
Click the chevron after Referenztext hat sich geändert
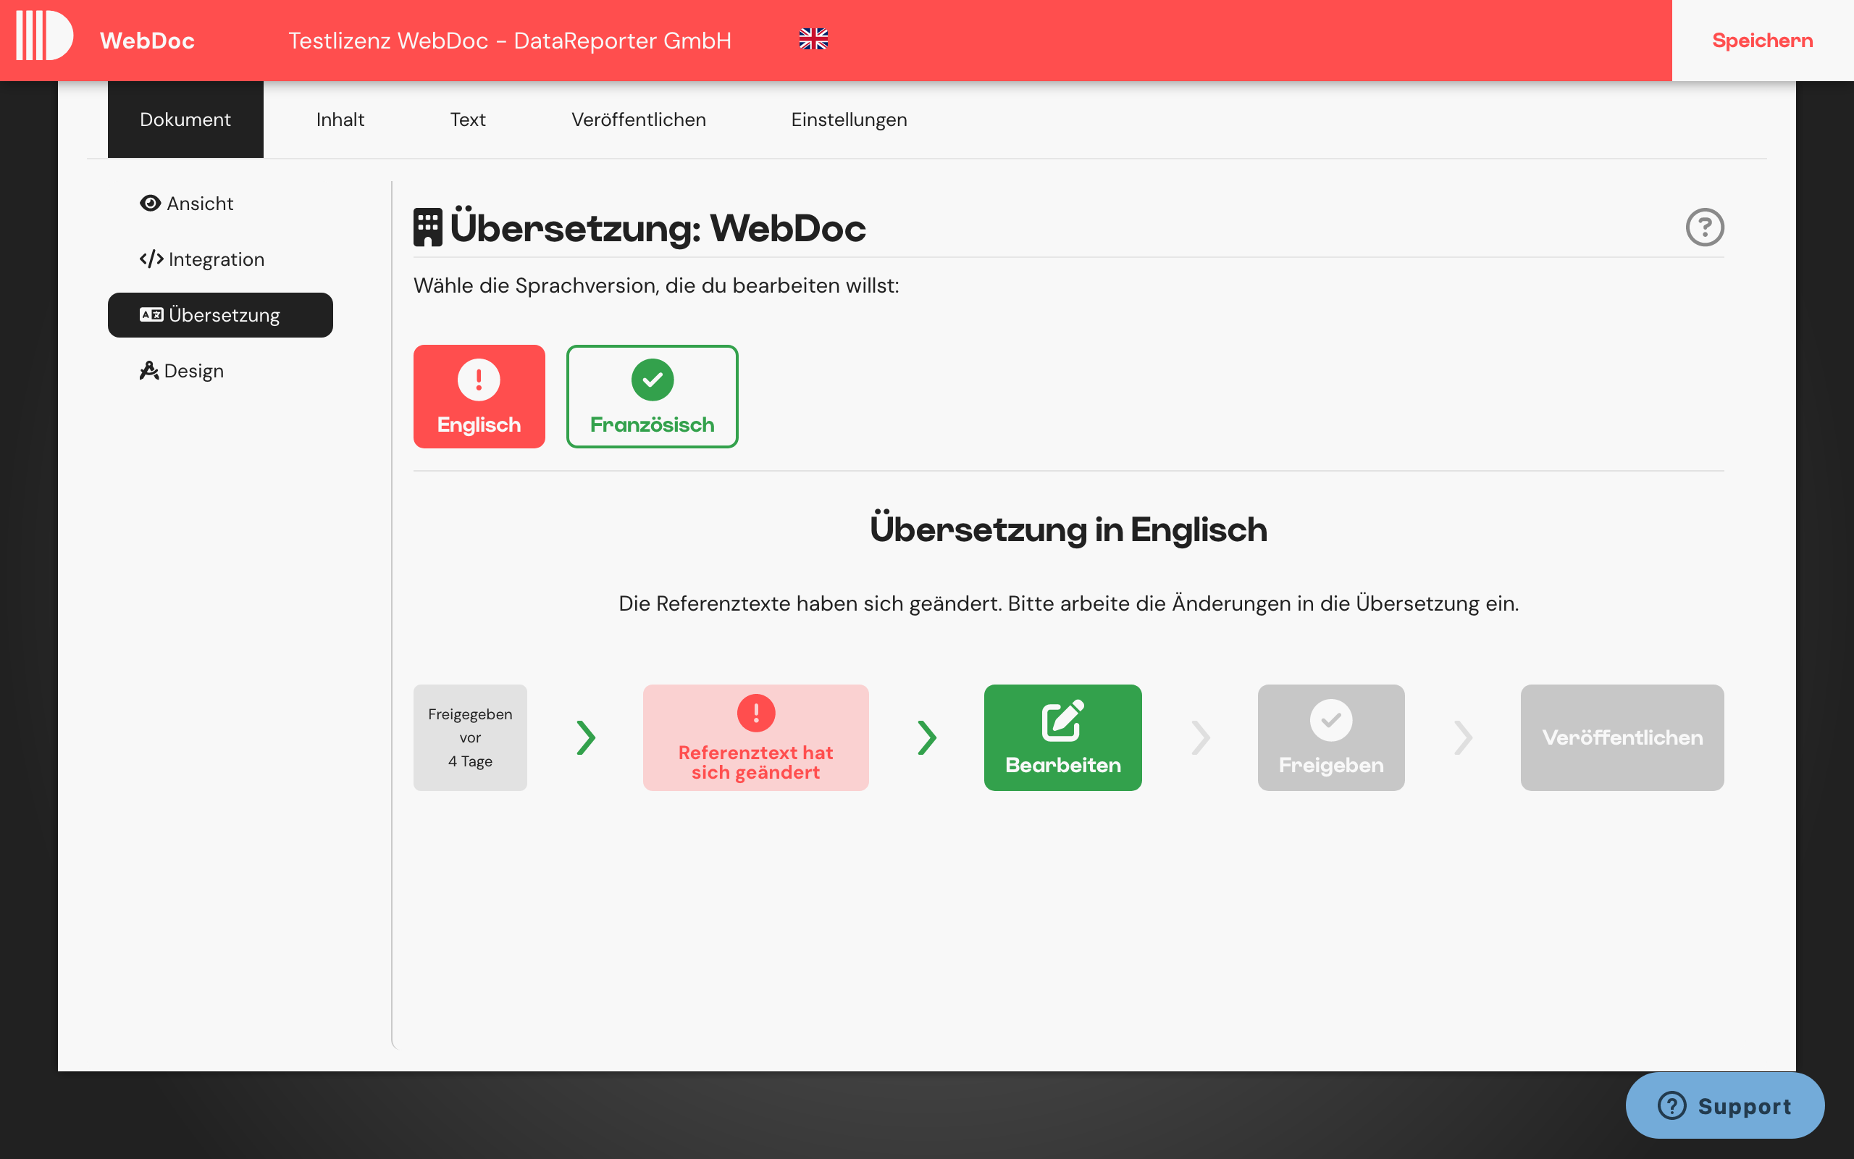pyautogui.click(x=928, y=737)
